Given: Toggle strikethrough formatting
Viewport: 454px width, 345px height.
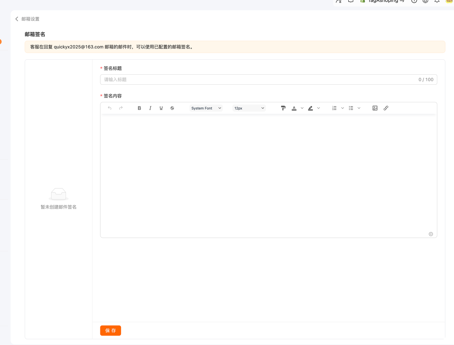Looking at the screenshot, I should click(172, 108).
